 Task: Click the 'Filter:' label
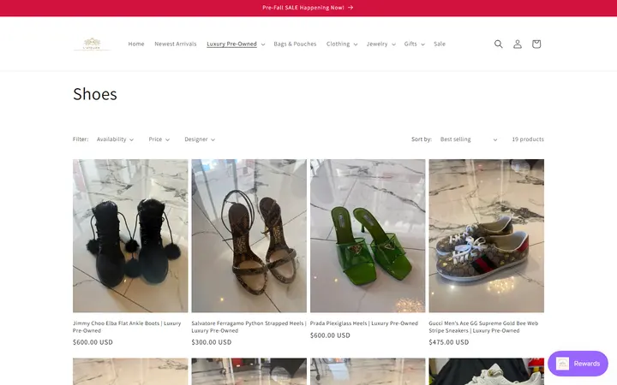pos(81,139)
